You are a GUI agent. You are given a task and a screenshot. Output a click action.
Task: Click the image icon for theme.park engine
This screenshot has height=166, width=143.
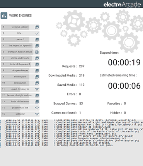37,77
